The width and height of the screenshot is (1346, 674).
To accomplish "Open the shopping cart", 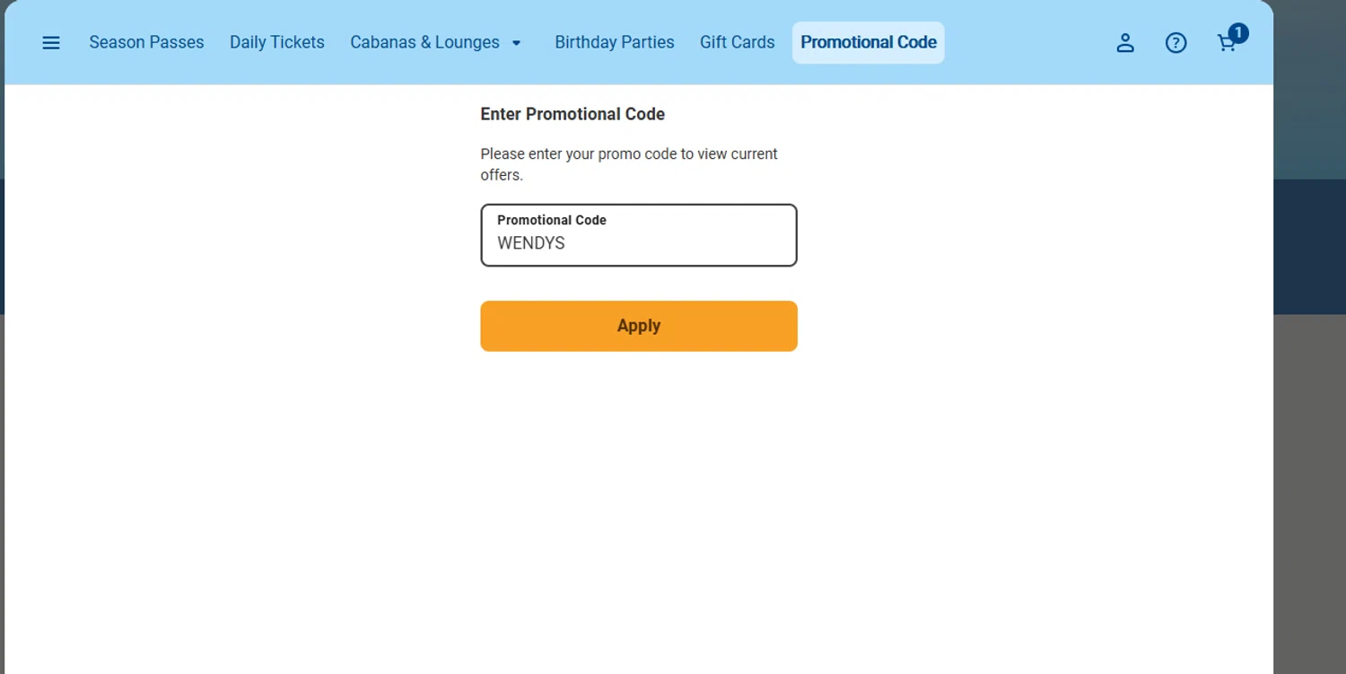I will 1225,45.
